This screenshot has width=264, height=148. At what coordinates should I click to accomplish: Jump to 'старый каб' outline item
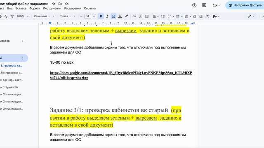click(9, 87)
